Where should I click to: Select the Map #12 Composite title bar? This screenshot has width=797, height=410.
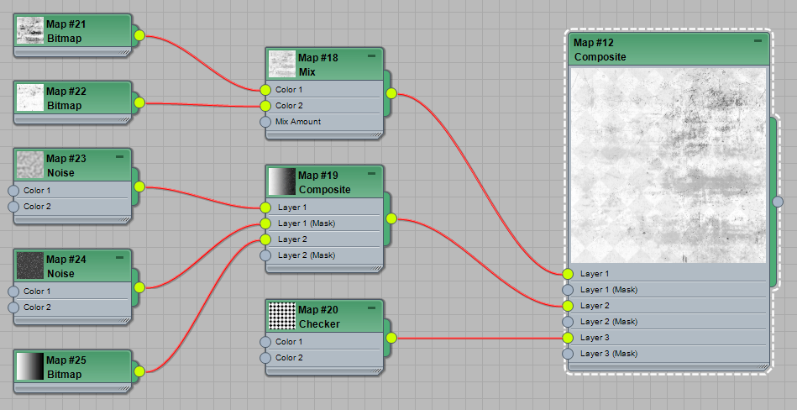(655, 50)
